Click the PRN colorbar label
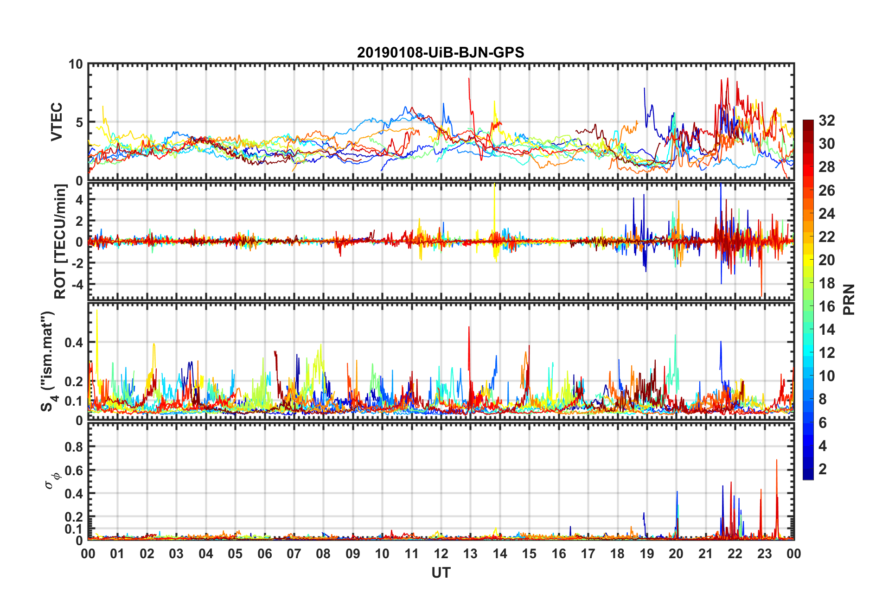This screenshot has height=599, width=882. [x=849, y=299]
